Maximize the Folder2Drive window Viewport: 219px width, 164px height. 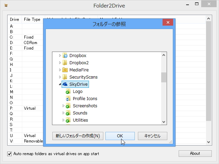pyautogui.click(x=197, y=4)
